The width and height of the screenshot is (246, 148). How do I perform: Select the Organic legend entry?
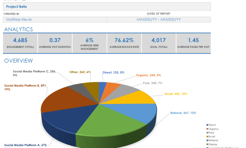tap(212, 129)
